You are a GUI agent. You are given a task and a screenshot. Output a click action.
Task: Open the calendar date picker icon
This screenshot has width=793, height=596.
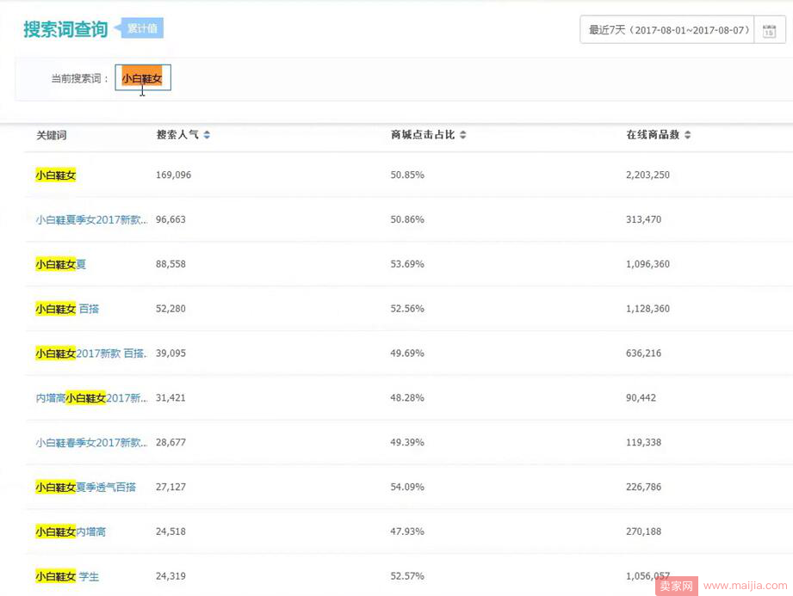tap(769, 30)
